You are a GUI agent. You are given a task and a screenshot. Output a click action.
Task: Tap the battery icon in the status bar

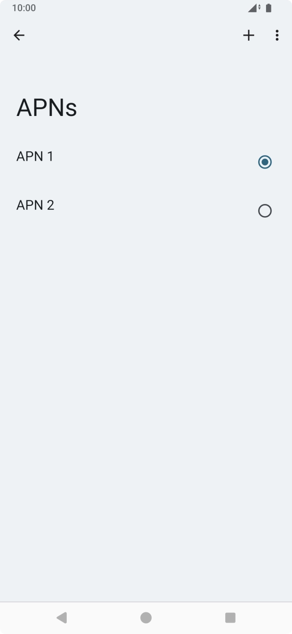click(268, 7)
